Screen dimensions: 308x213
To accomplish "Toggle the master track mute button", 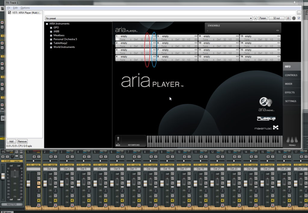I will coord(3,157).
